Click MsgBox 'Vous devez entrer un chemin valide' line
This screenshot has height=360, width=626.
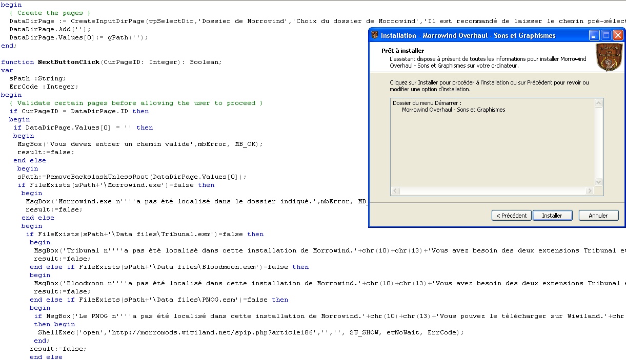pyautogui.click(x=140, y=144)
